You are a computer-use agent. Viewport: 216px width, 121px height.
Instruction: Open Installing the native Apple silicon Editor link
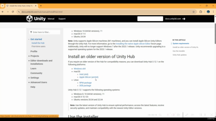(133, 44)
